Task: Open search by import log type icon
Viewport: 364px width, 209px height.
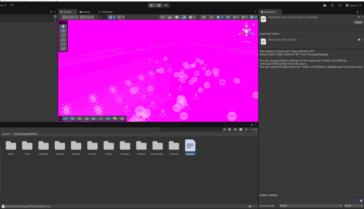Action: point(241,130)
